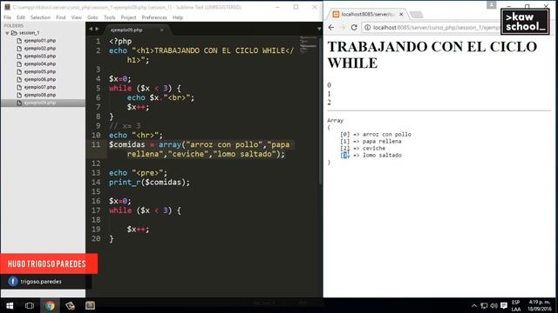Open the View menu
The width and height of the screenshot is (558, 313).
coord(76,17)
